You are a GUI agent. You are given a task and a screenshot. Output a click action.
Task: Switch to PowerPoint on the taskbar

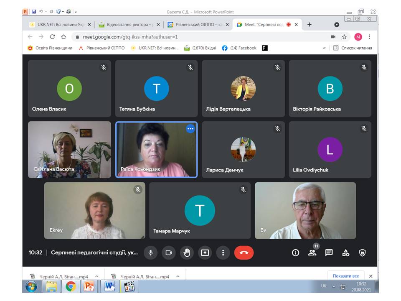[x=89, y=286]
